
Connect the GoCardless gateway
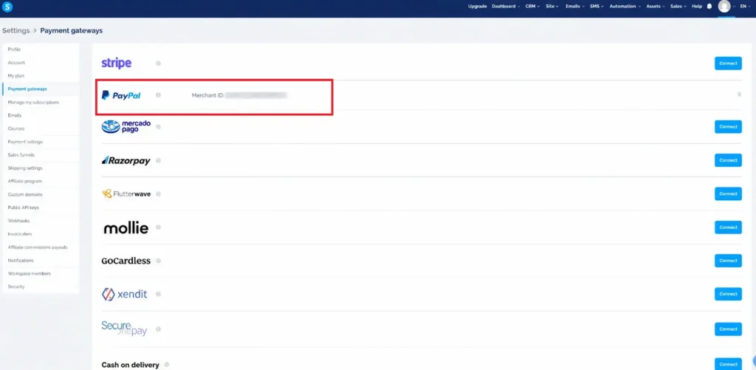(x=728, y=261)
